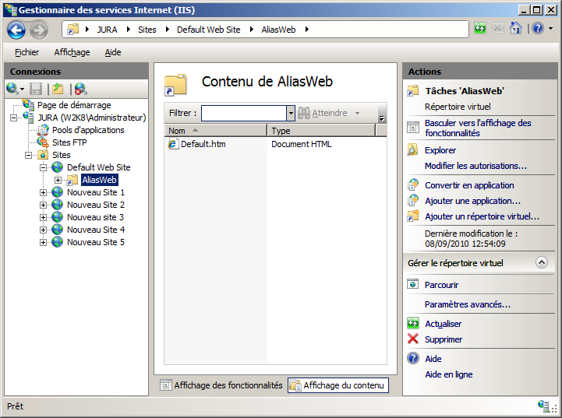Click Supprimer in Actions pane

tap(443, 339)
